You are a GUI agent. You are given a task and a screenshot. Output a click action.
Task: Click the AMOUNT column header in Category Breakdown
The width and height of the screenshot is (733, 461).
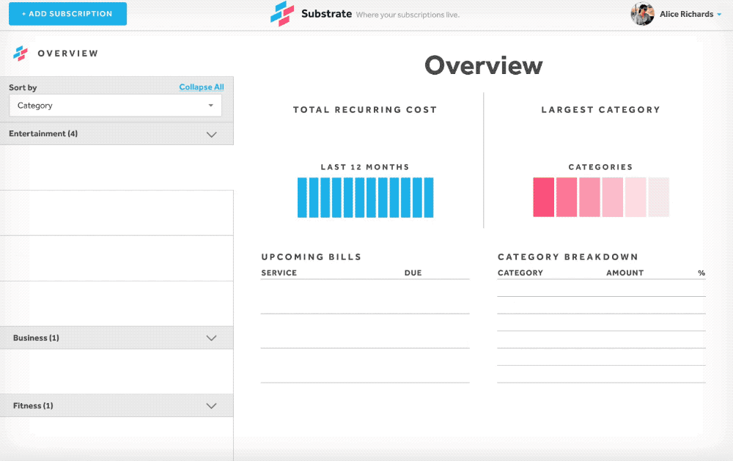[x=625, y=273]
